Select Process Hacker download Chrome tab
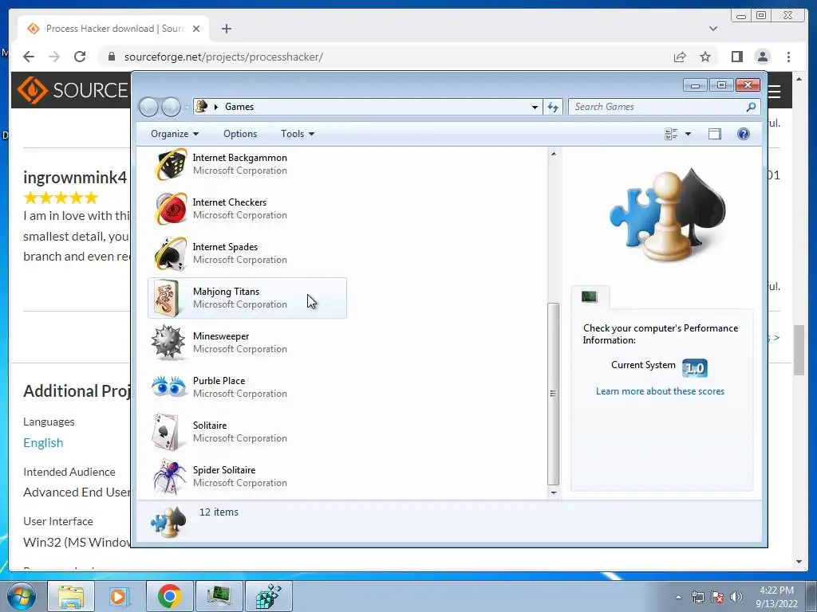This screenshot has width=817, height=612. tap(113, 29)
